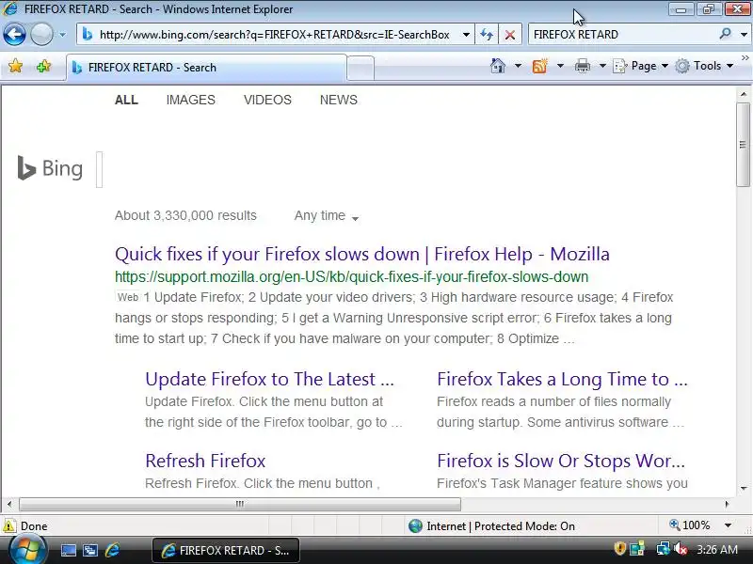Click the vertical scrollbar up arrow
Viewport: 753px width, 564px height.
(744, 94)
